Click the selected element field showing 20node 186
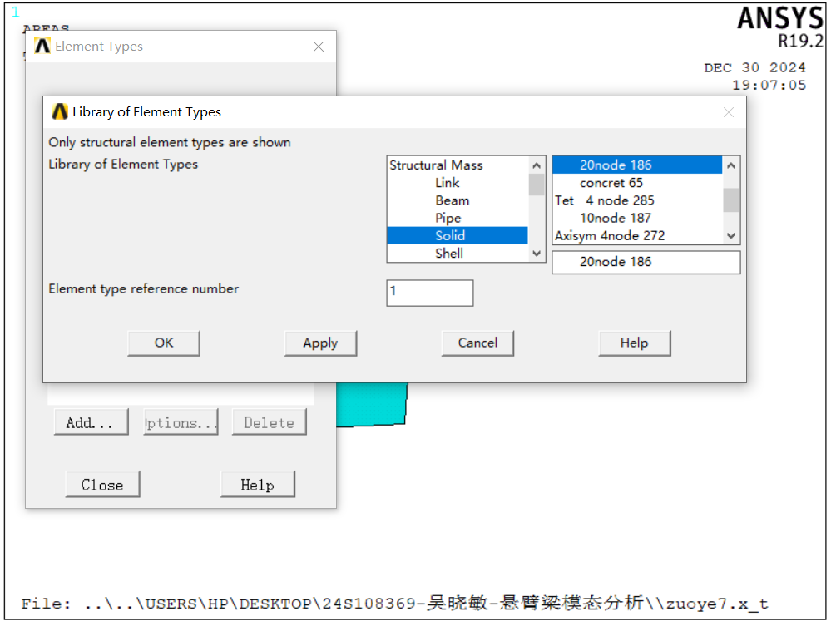The image size is (831, 626). pyautogui.click(x=646, y=262)
